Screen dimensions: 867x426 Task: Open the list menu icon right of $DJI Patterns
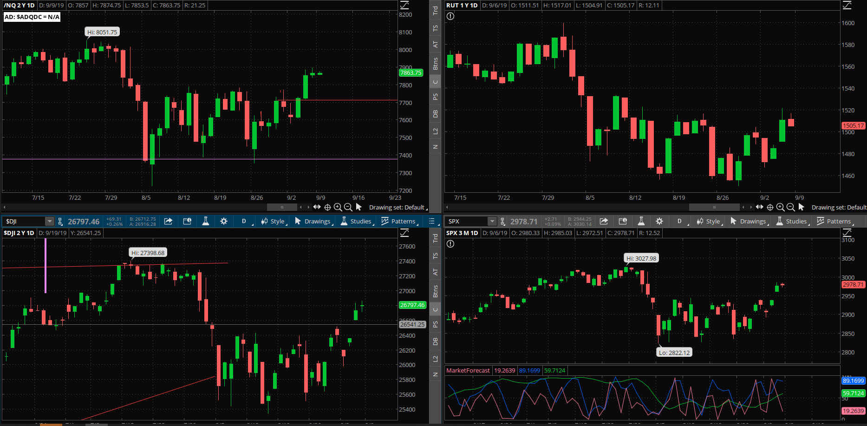431,222
